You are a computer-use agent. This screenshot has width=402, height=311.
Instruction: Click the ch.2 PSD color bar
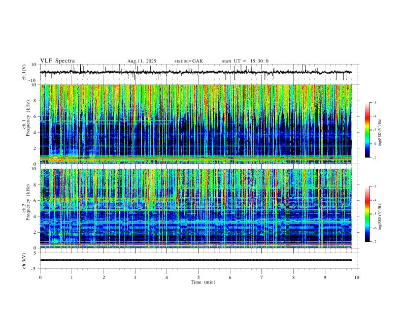coord(367,214)
